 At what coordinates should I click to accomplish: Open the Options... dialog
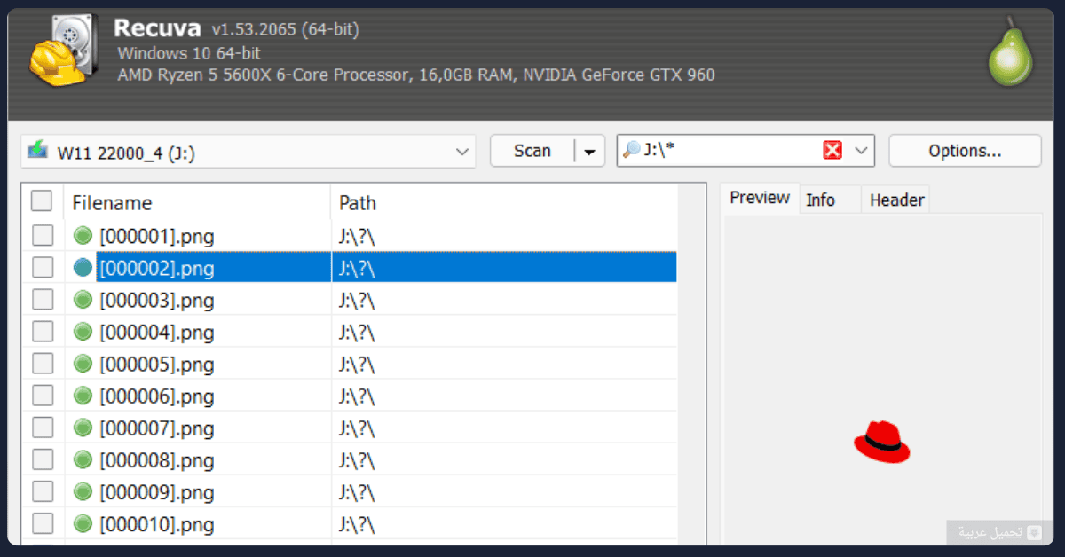965,151
